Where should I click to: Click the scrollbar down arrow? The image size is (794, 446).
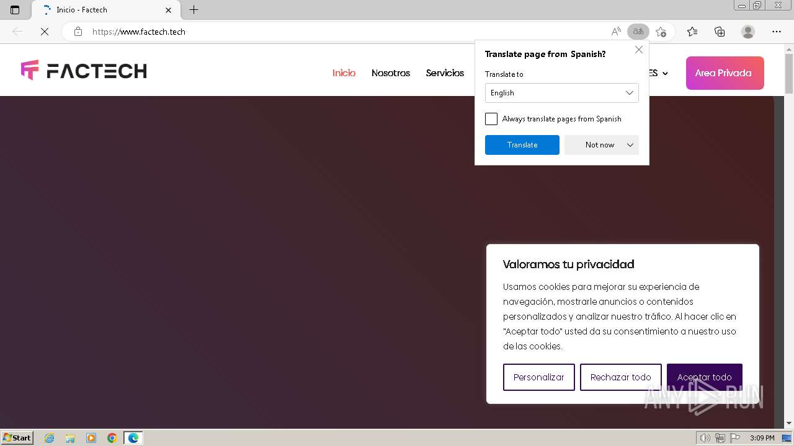[789, 423]
